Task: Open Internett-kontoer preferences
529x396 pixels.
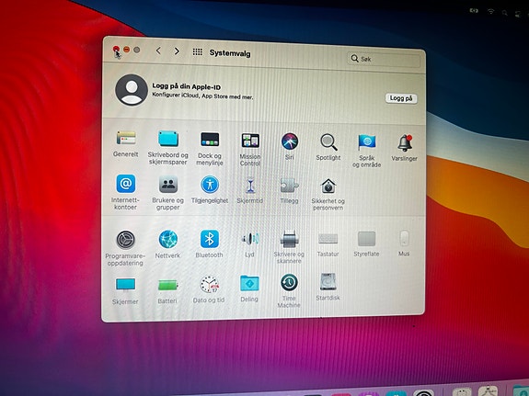Action: click(x=126, y=184)
